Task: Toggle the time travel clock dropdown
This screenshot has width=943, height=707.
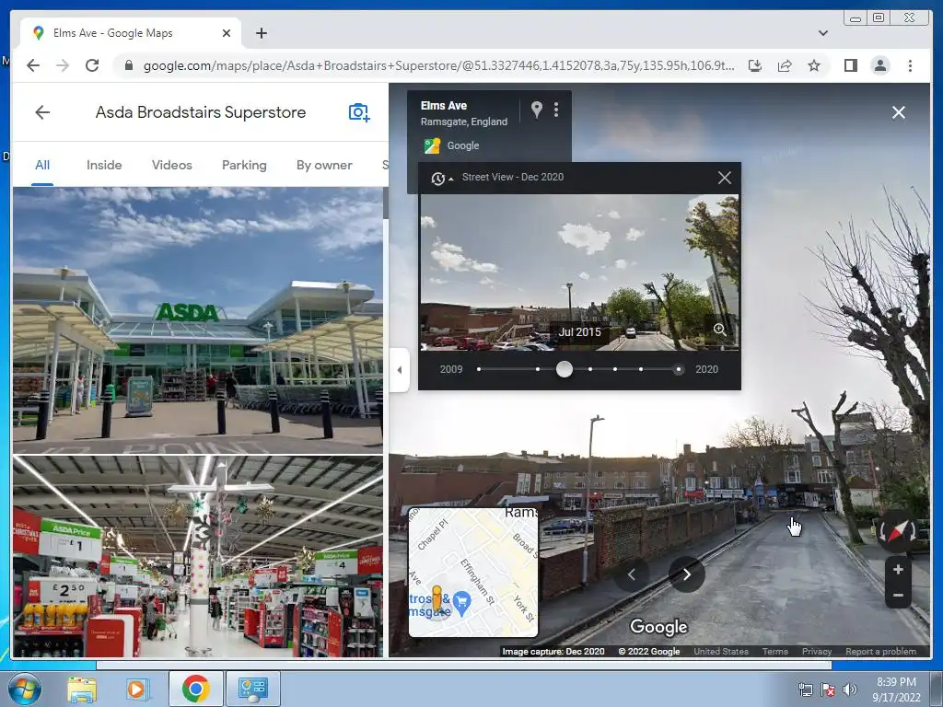Action: (x=441, y=178)
